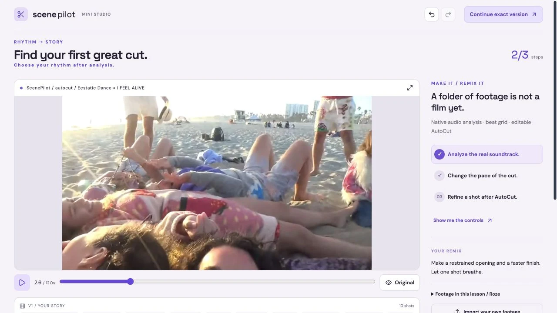The width and height of the screenshot is (557, 313).
Task: Click the 'MINI STUDIO' label
Action: (x=96, y=14)
